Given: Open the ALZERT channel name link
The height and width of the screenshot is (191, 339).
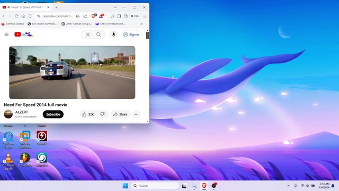Looking at the screenshot, I should point(22,112).
